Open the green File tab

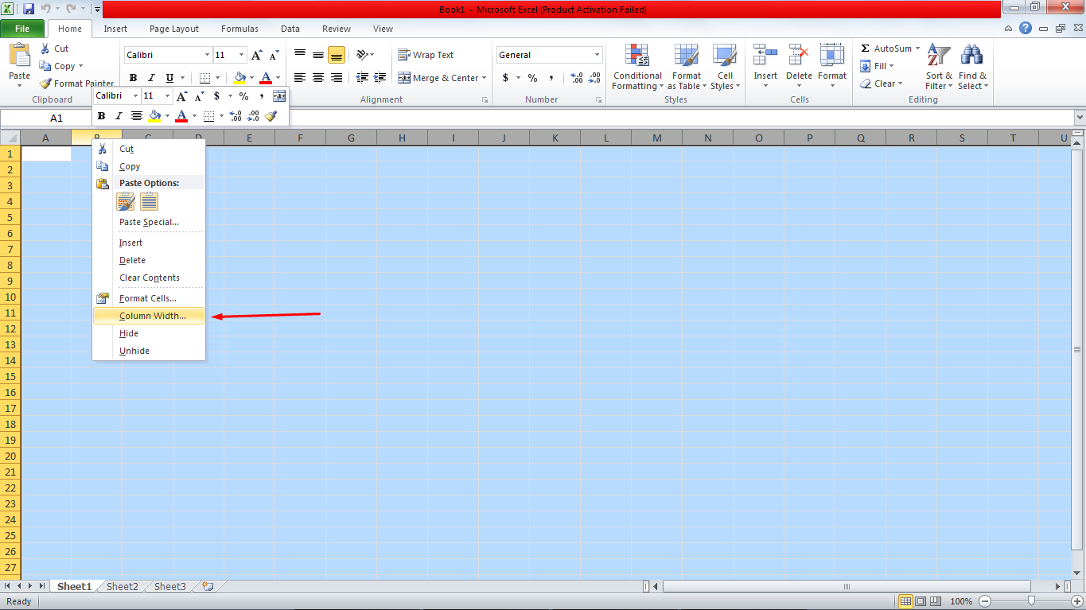[22, 29]
